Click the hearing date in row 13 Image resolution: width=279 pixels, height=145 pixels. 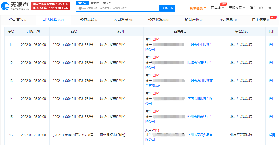pos(33,81)
